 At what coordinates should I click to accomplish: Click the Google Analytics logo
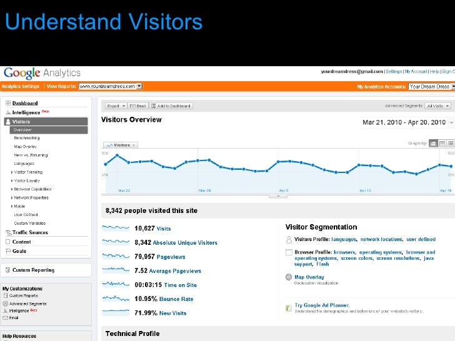42,73
